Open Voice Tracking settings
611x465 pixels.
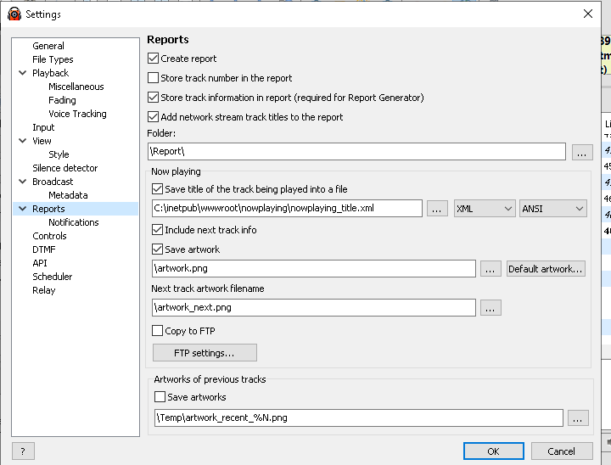point(77,114)
